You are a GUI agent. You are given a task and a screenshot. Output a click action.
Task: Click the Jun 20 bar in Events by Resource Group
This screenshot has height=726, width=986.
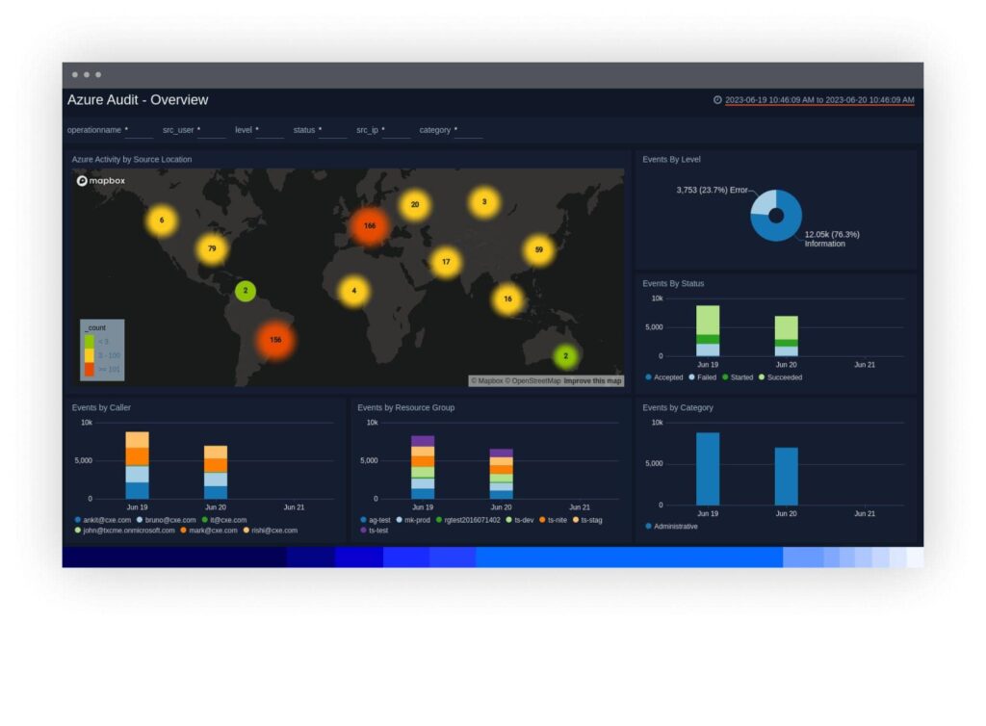coord(501,474)
